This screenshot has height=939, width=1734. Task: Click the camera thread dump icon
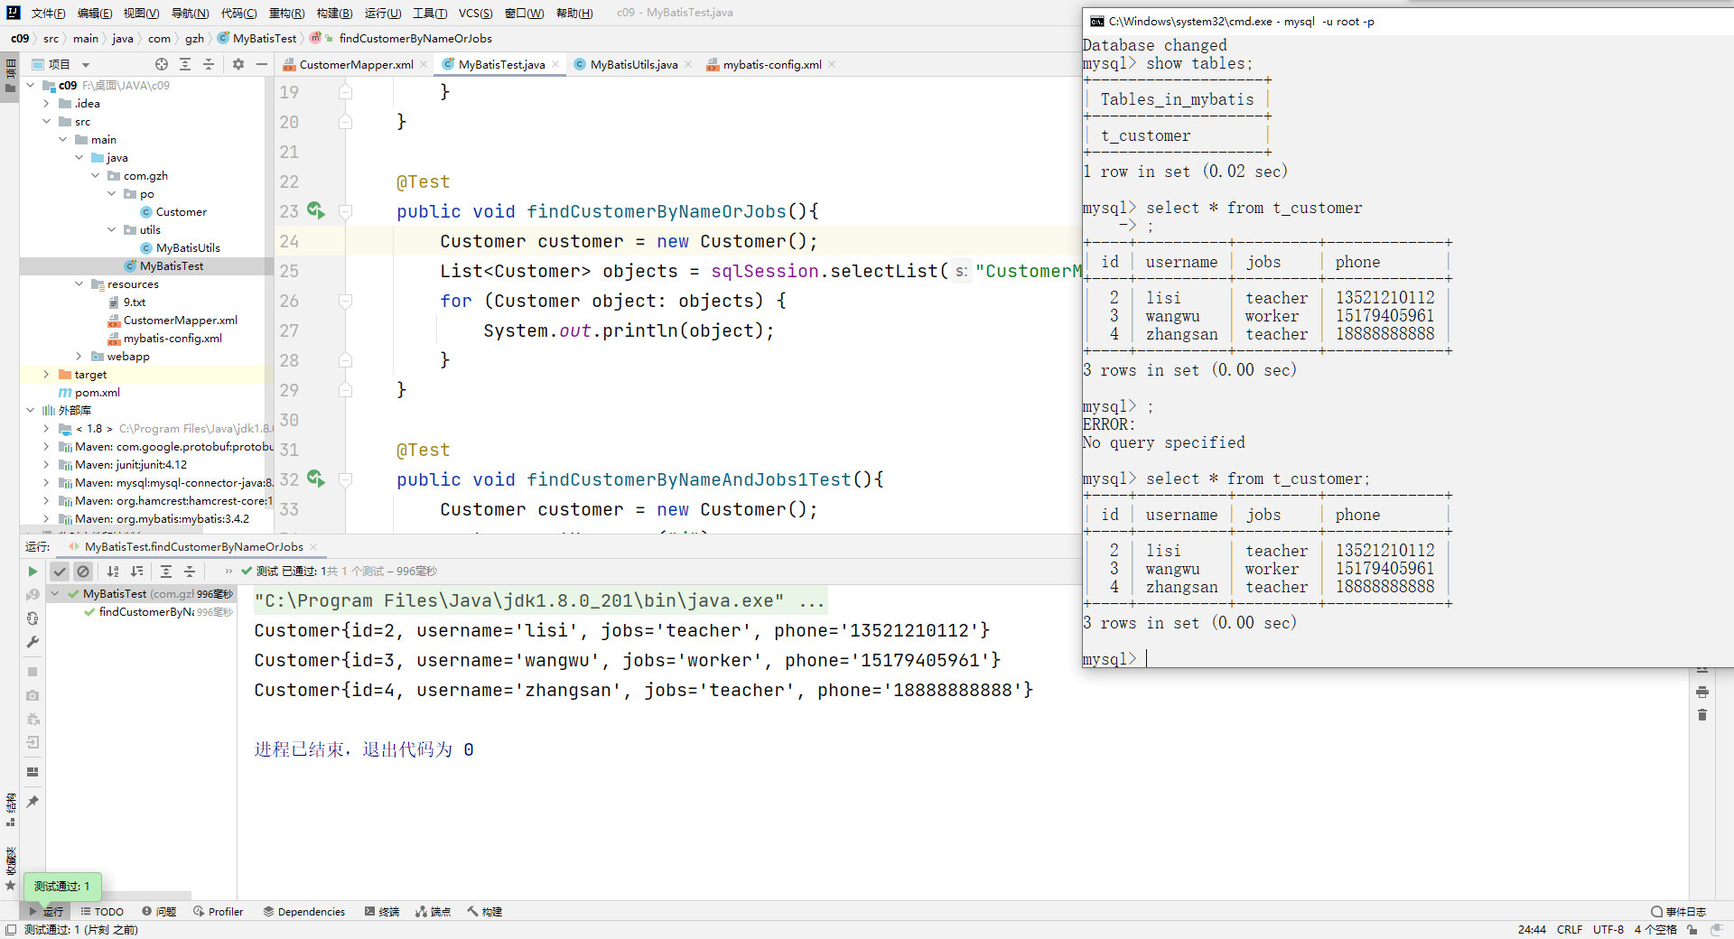coord(33,695)
